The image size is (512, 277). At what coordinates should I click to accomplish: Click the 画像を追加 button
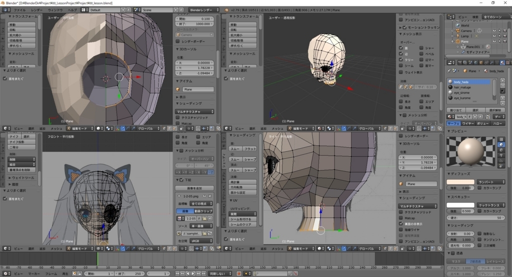[195, 188]
